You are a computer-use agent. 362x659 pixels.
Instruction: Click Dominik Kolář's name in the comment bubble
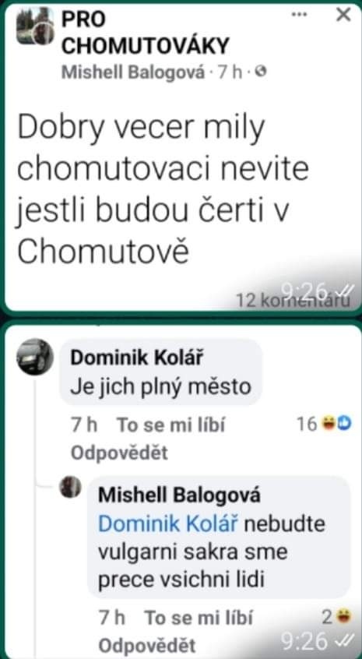(x=137, y=358)
